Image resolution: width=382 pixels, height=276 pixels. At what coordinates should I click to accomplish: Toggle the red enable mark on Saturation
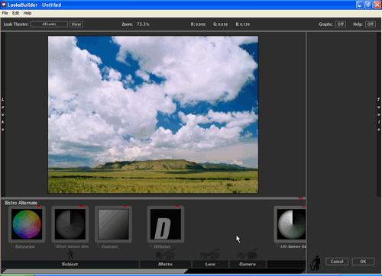pyautogui.click(x=38, y=207)
